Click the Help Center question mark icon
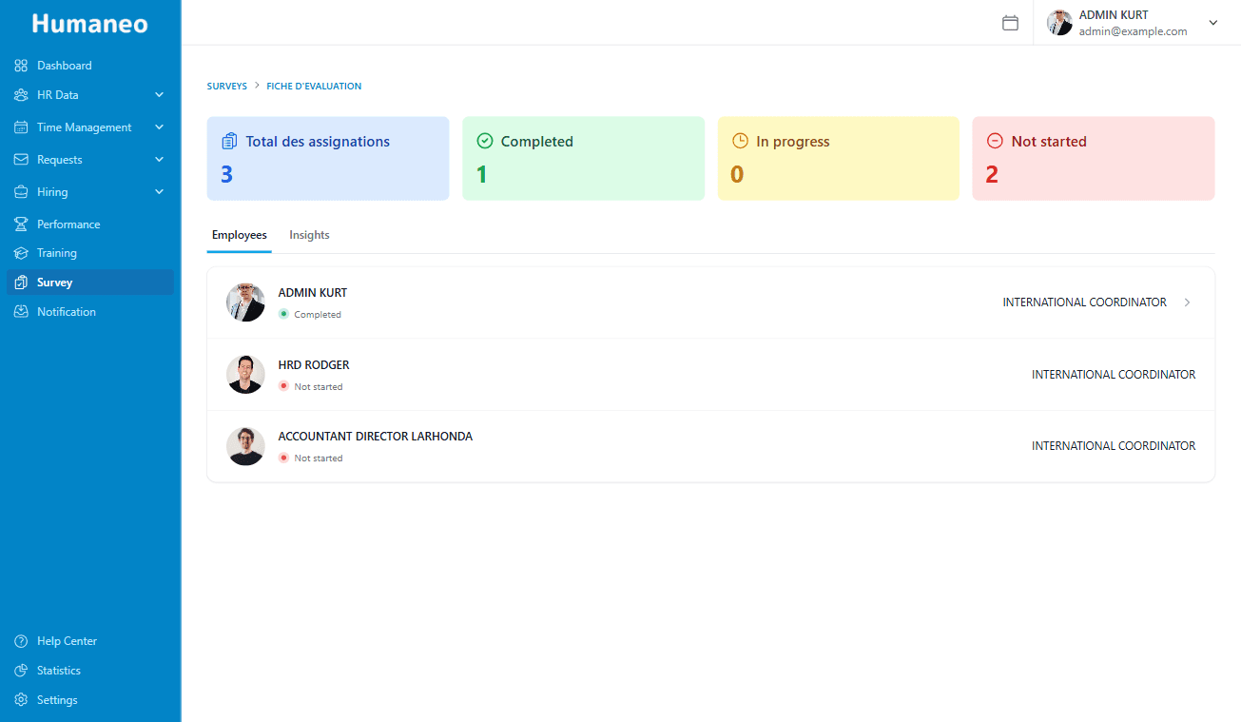This screenshot has width=1241, height=722. coord(21,641)
